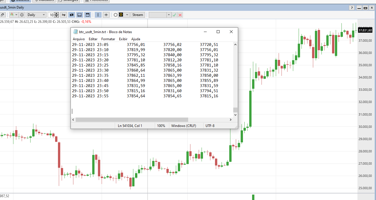This screenshot has height=200, width=376.
Task: Click the candlestick chart type icon
Action: (12, 15)
